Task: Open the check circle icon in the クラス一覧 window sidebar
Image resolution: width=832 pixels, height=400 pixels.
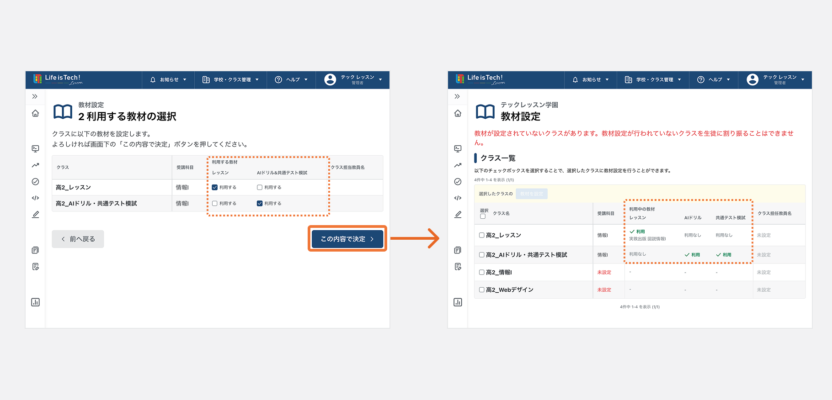Action: pos(458,182)
